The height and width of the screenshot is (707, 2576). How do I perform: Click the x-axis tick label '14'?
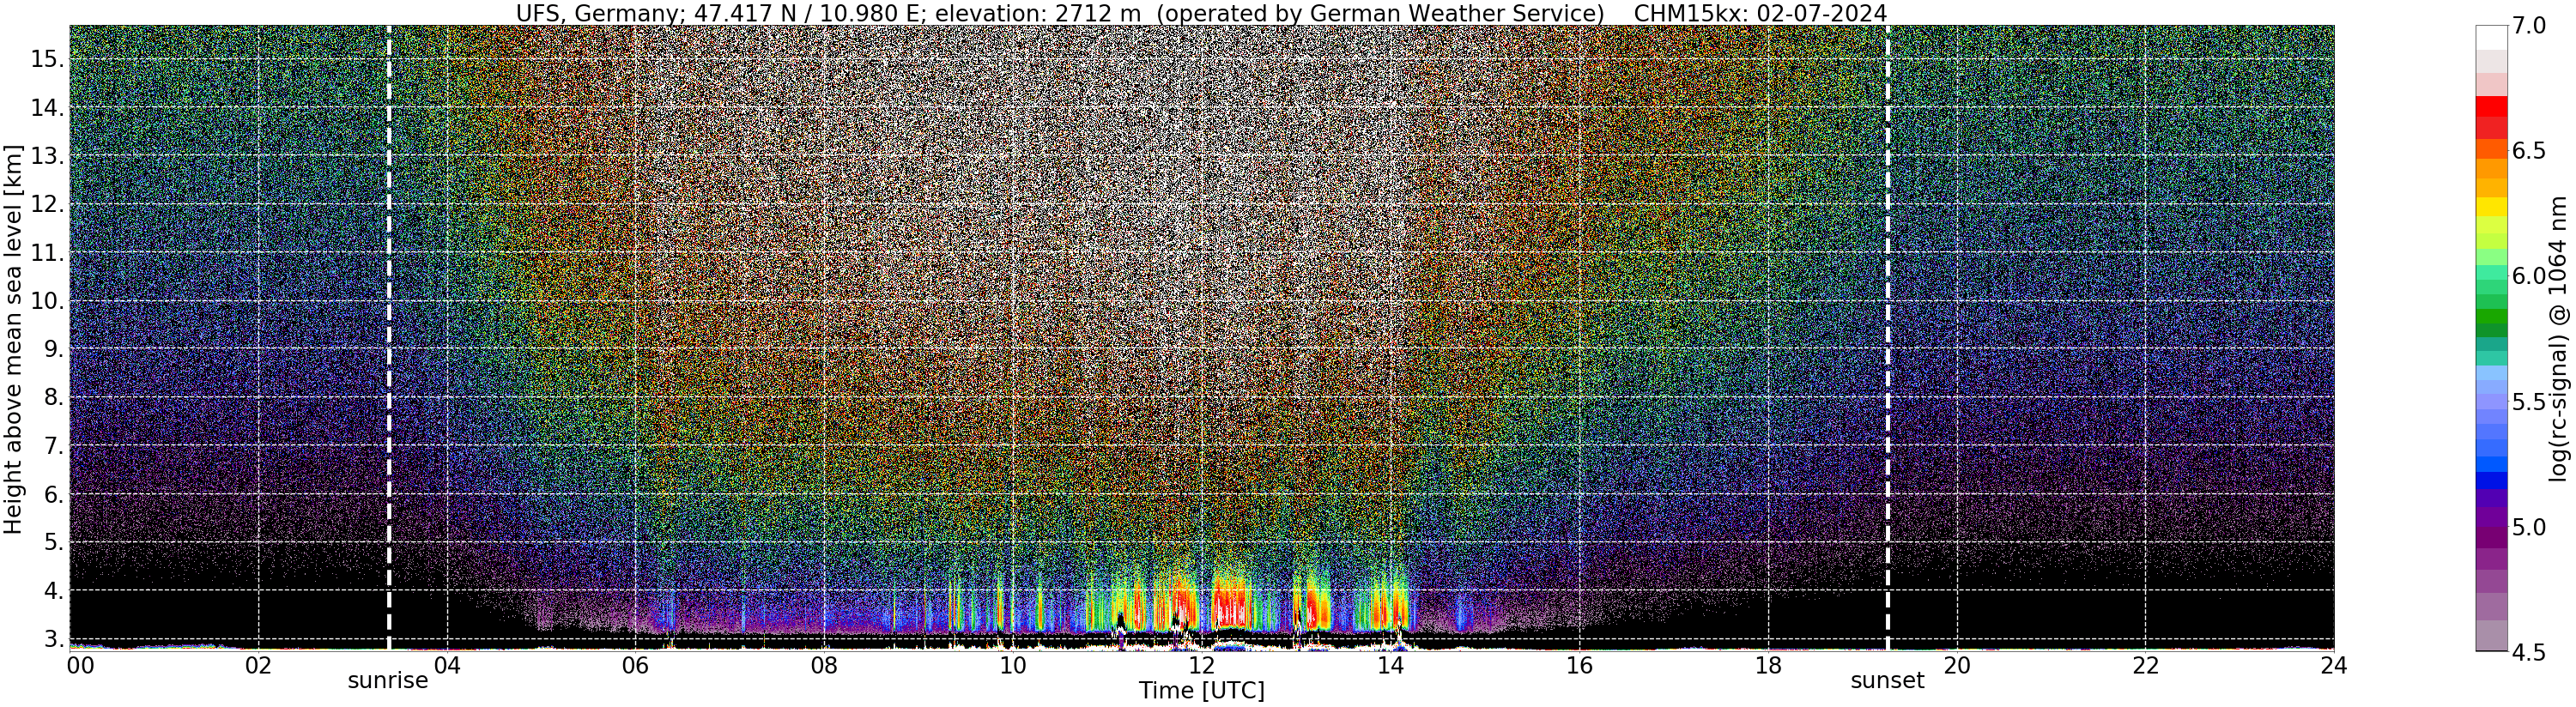[1390, 666]
